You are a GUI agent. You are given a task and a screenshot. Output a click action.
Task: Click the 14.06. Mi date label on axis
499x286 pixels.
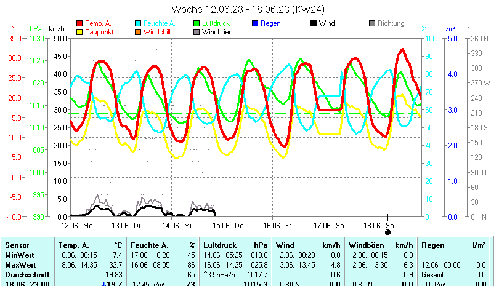pos(179,226)
